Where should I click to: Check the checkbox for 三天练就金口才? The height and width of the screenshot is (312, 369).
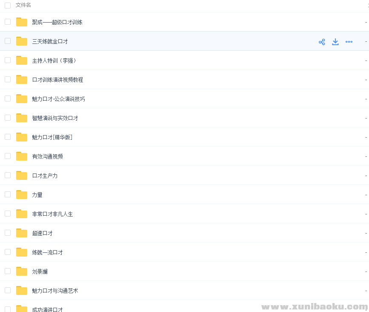click(x=7, y=41)
